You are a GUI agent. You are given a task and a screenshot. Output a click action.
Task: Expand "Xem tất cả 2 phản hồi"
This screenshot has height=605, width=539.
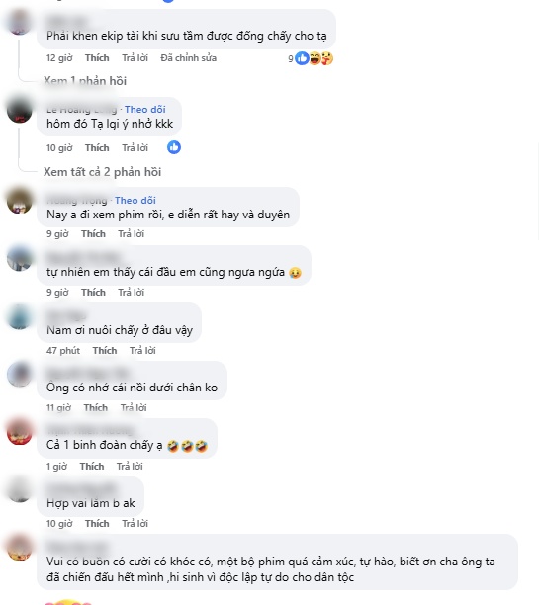coord(102,172)
